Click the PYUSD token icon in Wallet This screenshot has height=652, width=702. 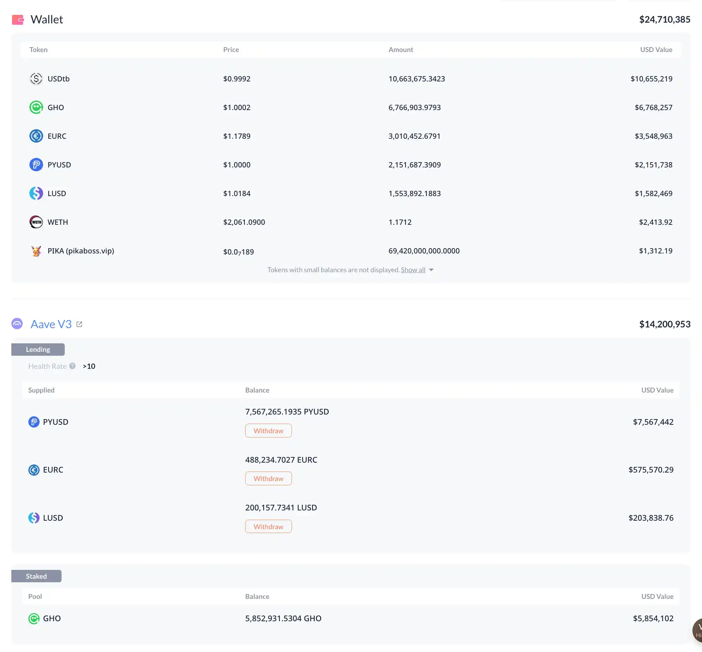[x=36, y=165]
